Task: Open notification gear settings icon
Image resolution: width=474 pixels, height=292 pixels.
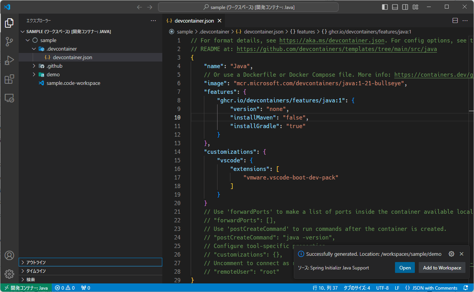Action: tap(451, 254)
